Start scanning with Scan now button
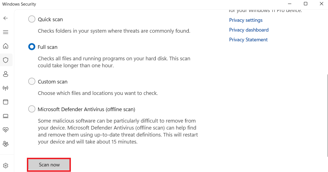The height and width of the screenshot is (172, 328). [49, 165]
